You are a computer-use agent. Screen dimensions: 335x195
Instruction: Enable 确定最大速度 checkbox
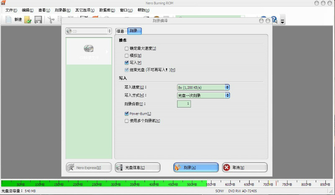coord(126,49)
